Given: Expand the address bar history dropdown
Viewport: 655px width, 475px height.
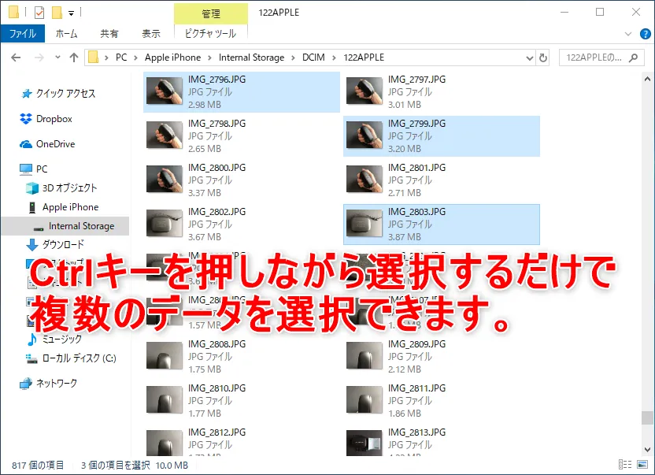Looking at the screenshot, I should [x=529, y=58].
